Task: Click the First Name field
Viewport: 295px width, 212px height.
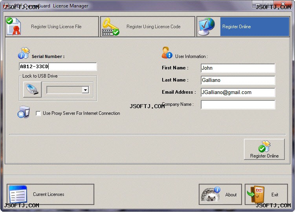Action: (x=238, y=68)
